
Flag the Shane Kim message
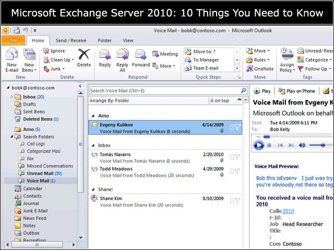point(237,201)
